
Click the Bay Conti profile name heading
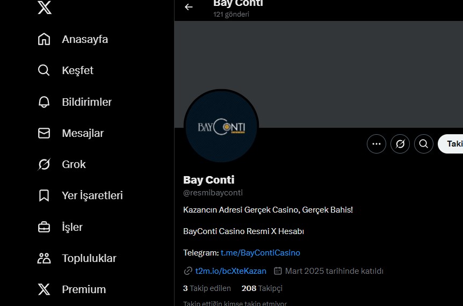(x=209, y=180)
